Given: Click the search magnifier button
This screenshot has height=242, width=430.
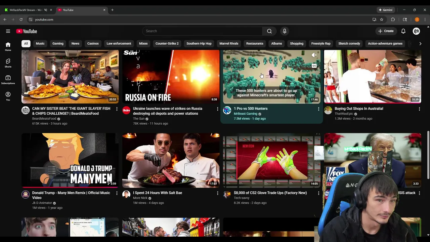Looking at the screenshot, I should pos(269,31).
